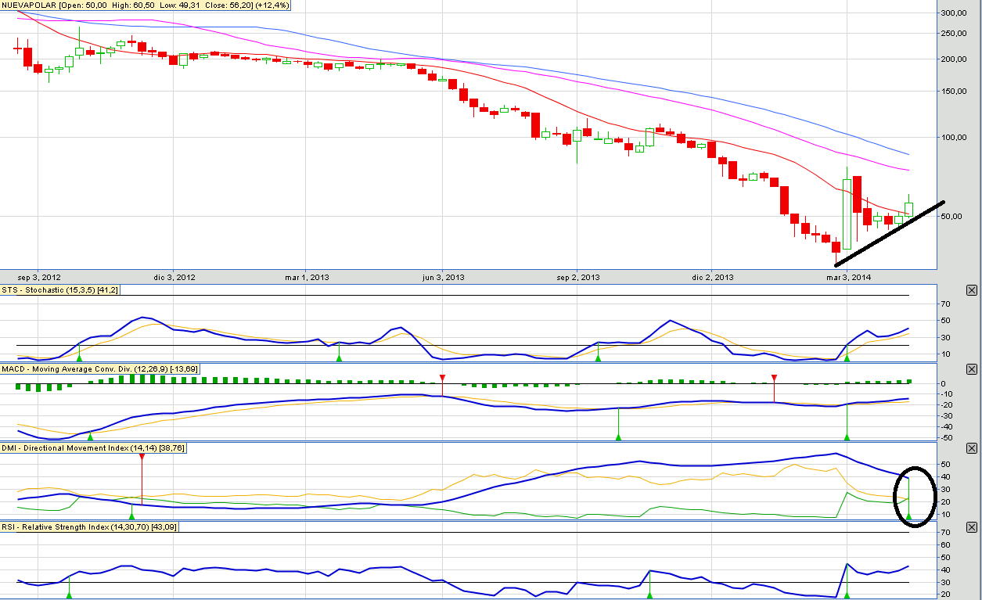This screenshot has height=600, width=982.
Task: Click the green buy arrow inside the black circle
Action: click(x=909, y=516)
